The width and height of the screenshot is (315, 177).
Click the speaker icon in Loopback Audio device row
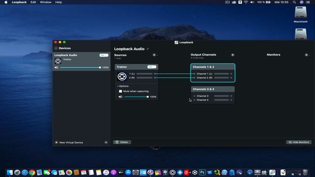click(x=57, y=67)
